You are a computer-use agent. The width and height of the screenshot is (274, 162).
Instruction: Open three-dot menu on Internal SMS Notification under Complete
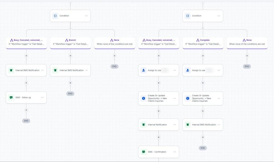[x=219, y=124]
